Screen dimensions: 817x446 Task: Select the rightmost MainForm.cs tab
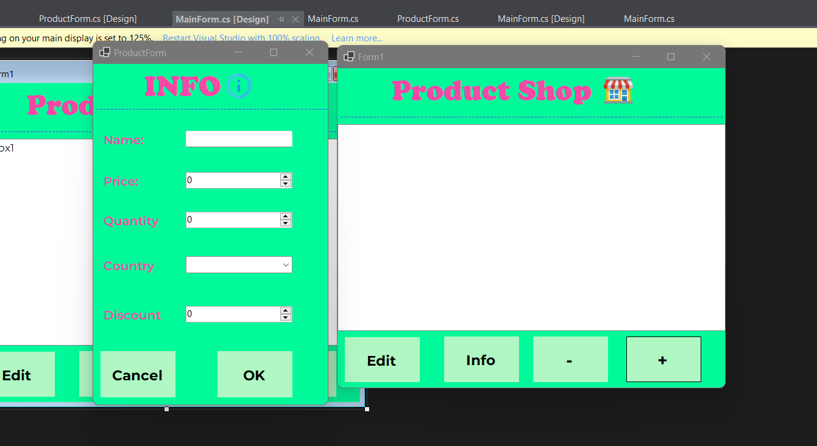(649, 18)
